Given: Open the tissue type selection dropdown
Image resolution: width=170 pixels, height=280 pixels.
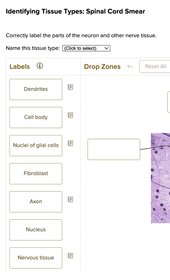Looking at the screenshot, I should tap(86, 48).
